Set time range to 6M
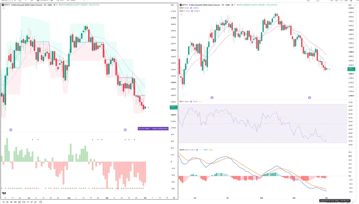Screen dimensions: 359x204 [x=19, y=202]
